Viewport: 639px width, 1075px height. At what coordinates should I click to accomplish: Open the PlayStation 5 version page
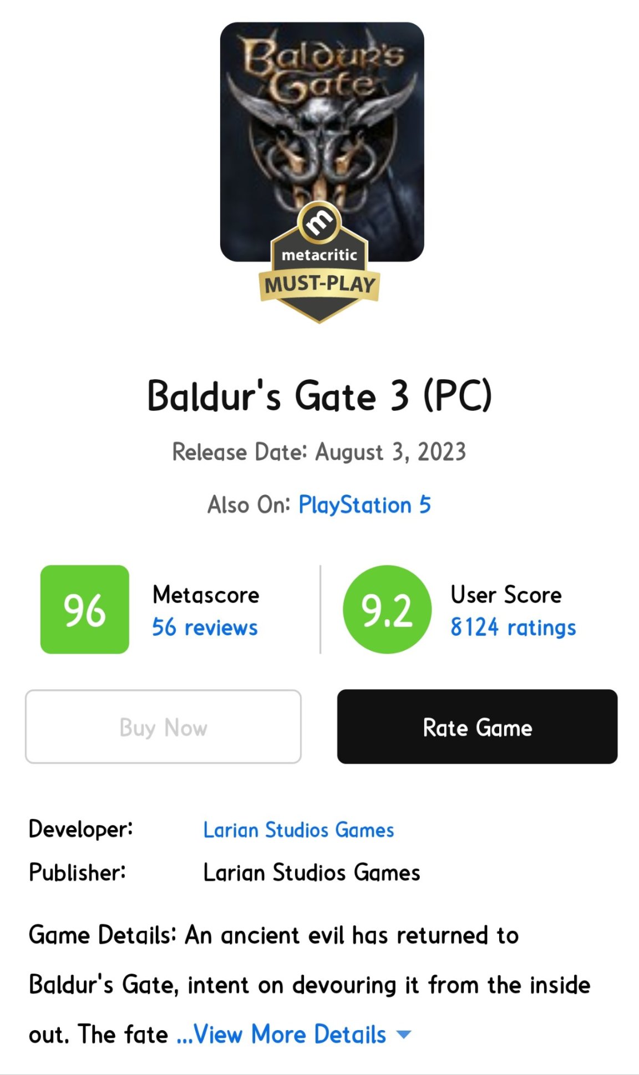point(364,505)
